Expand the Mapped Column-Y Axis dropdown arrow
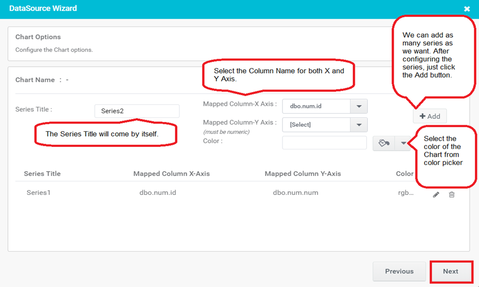Image resolution: width=479 pixels, height=287 pixels. (359, 125)
